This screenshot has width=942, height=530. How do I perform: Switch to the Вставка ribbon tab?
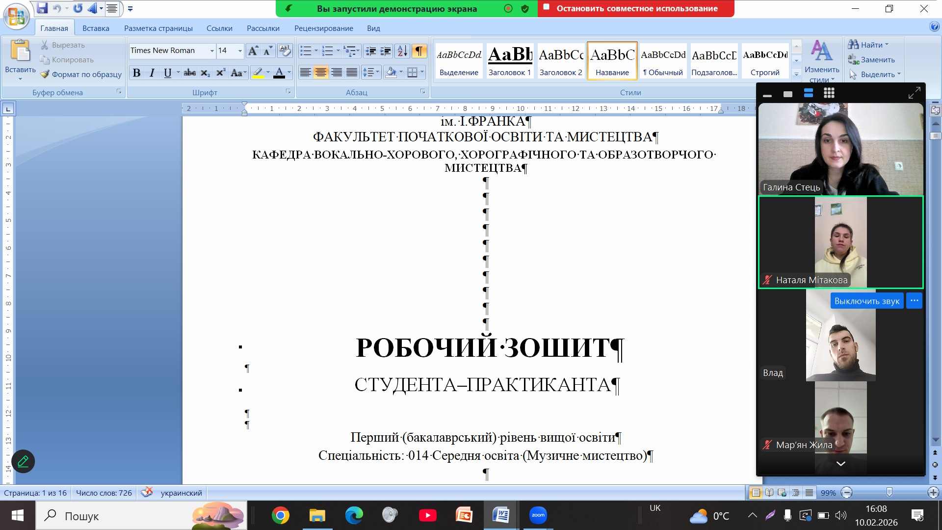[x=96, y=28]
